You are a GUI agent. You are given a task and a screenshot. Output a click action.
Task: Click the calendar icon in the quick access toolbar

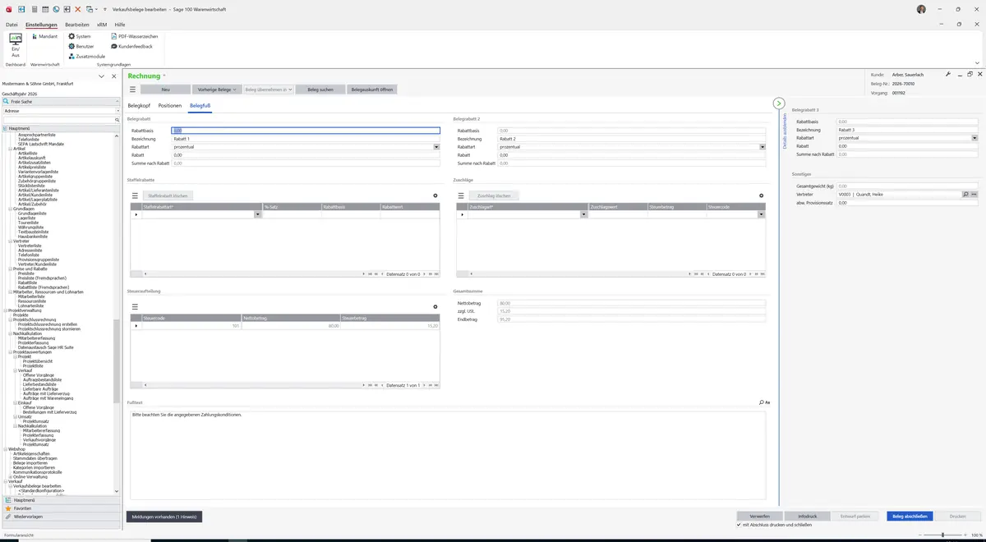44,9
